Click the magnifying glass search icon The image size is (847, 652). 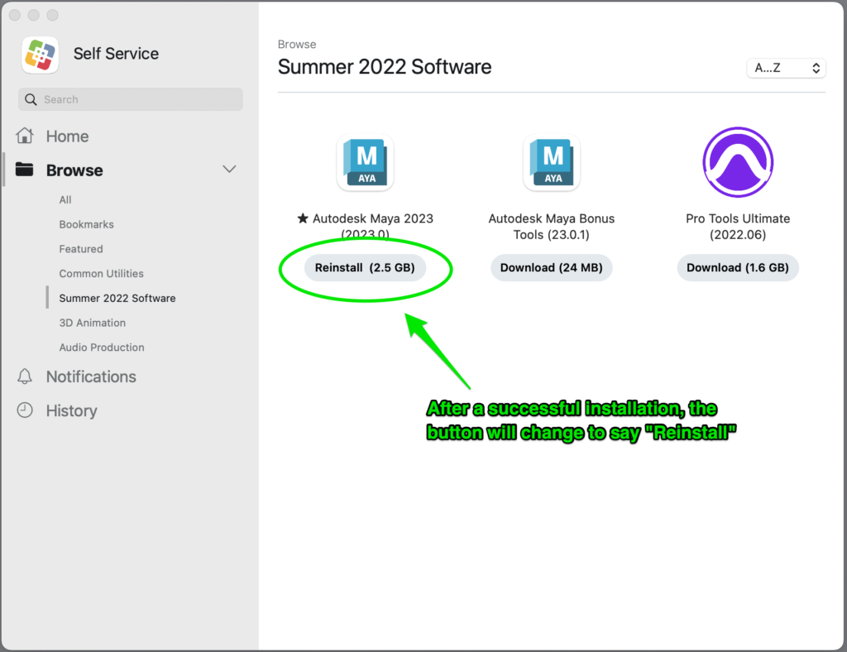tap(31, 99)
